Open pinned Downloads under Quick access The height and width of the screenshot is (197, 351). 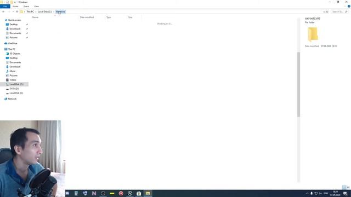click(15, 29)
